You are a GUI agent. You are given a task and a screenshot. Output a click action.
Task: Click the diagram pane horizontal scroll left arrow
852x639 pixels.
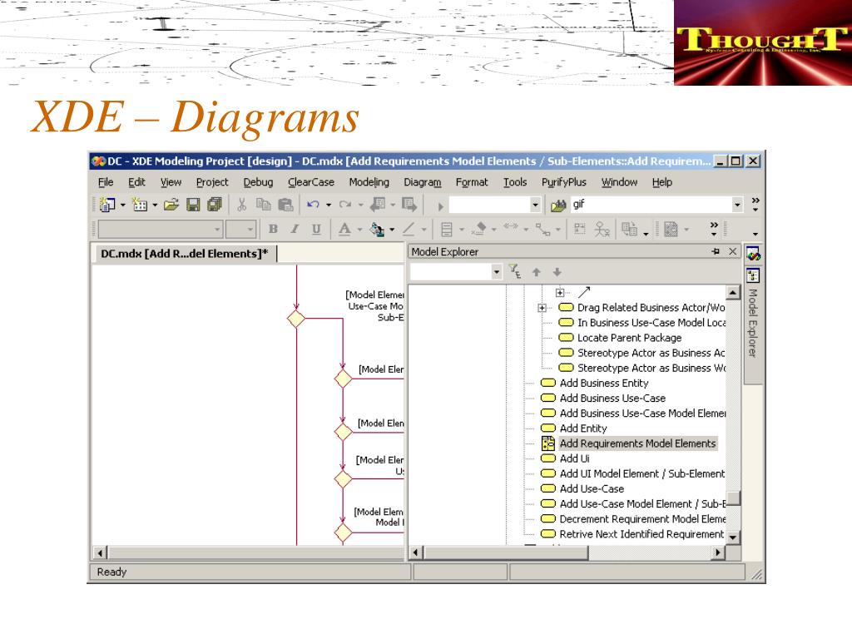100,553
